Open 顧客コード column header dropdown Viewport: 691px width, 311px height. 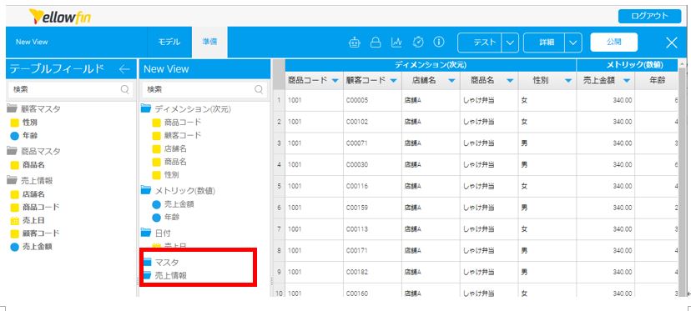(393, 81)
